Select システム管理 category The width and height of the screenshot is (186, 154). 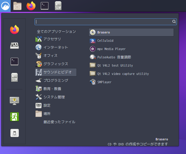click(x=56, y=97)
